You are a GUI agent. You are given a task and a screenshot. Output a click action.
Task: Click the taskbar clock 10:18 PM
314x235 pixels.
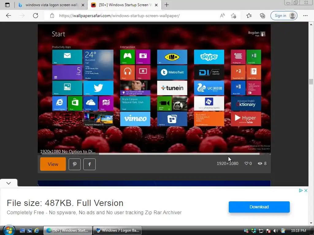(x=298, y=231)
